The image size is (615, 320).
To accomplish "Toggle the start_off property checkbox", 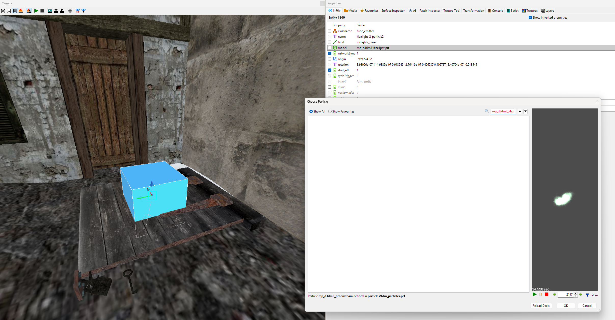I will tap(330, 70).
